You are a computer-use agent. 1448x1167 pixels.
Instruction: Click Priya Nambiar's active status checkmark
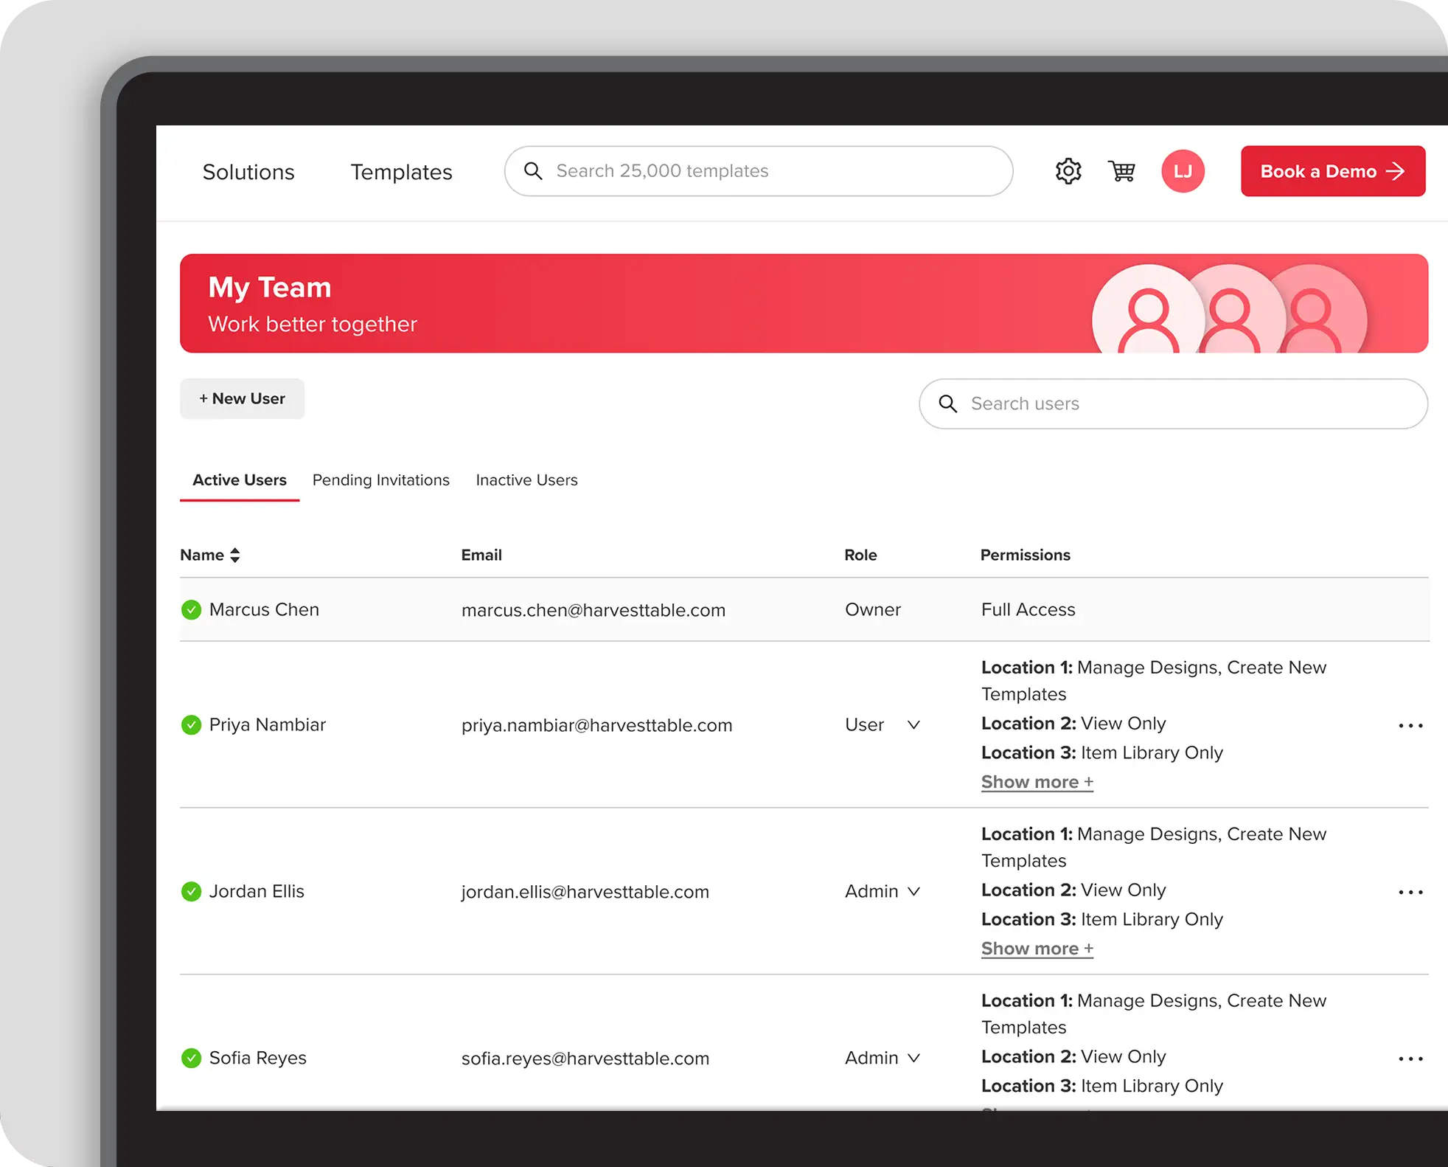click(x=191, y=724)
